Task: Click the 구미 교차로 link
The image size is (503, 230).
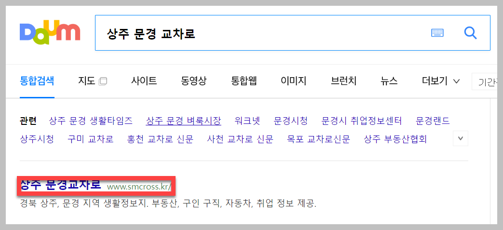Action: pyautogui.click(x=91, y=139)
